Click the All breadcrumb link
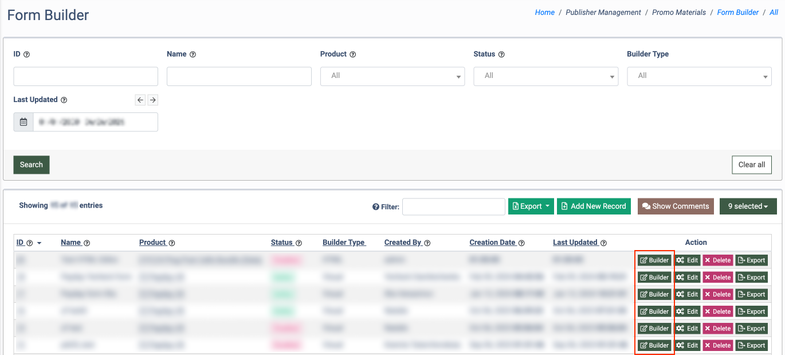 point(774,13)
